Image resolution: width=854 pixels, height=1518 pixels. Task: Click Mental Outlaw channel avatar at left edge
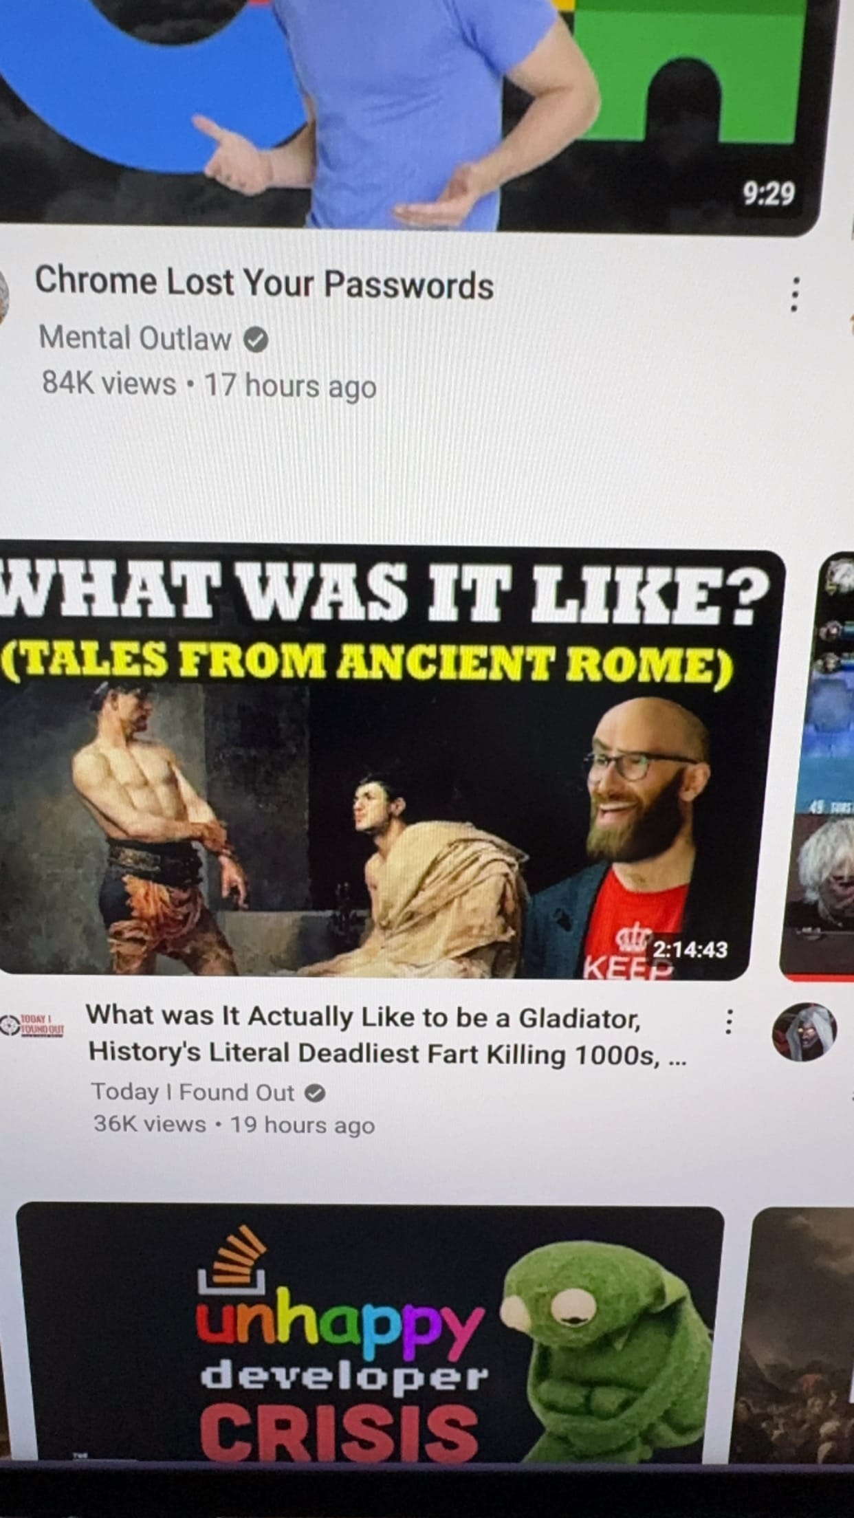point(4,296)
